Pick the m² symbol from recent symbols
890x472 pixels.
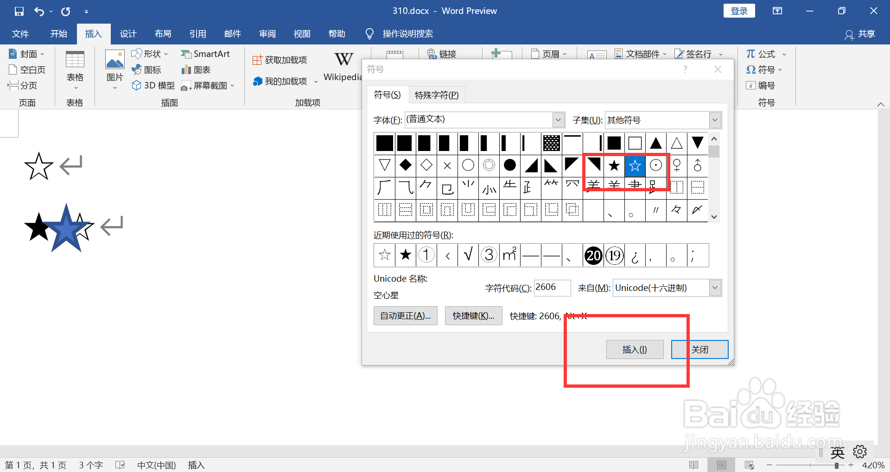(x=510, y=255)
